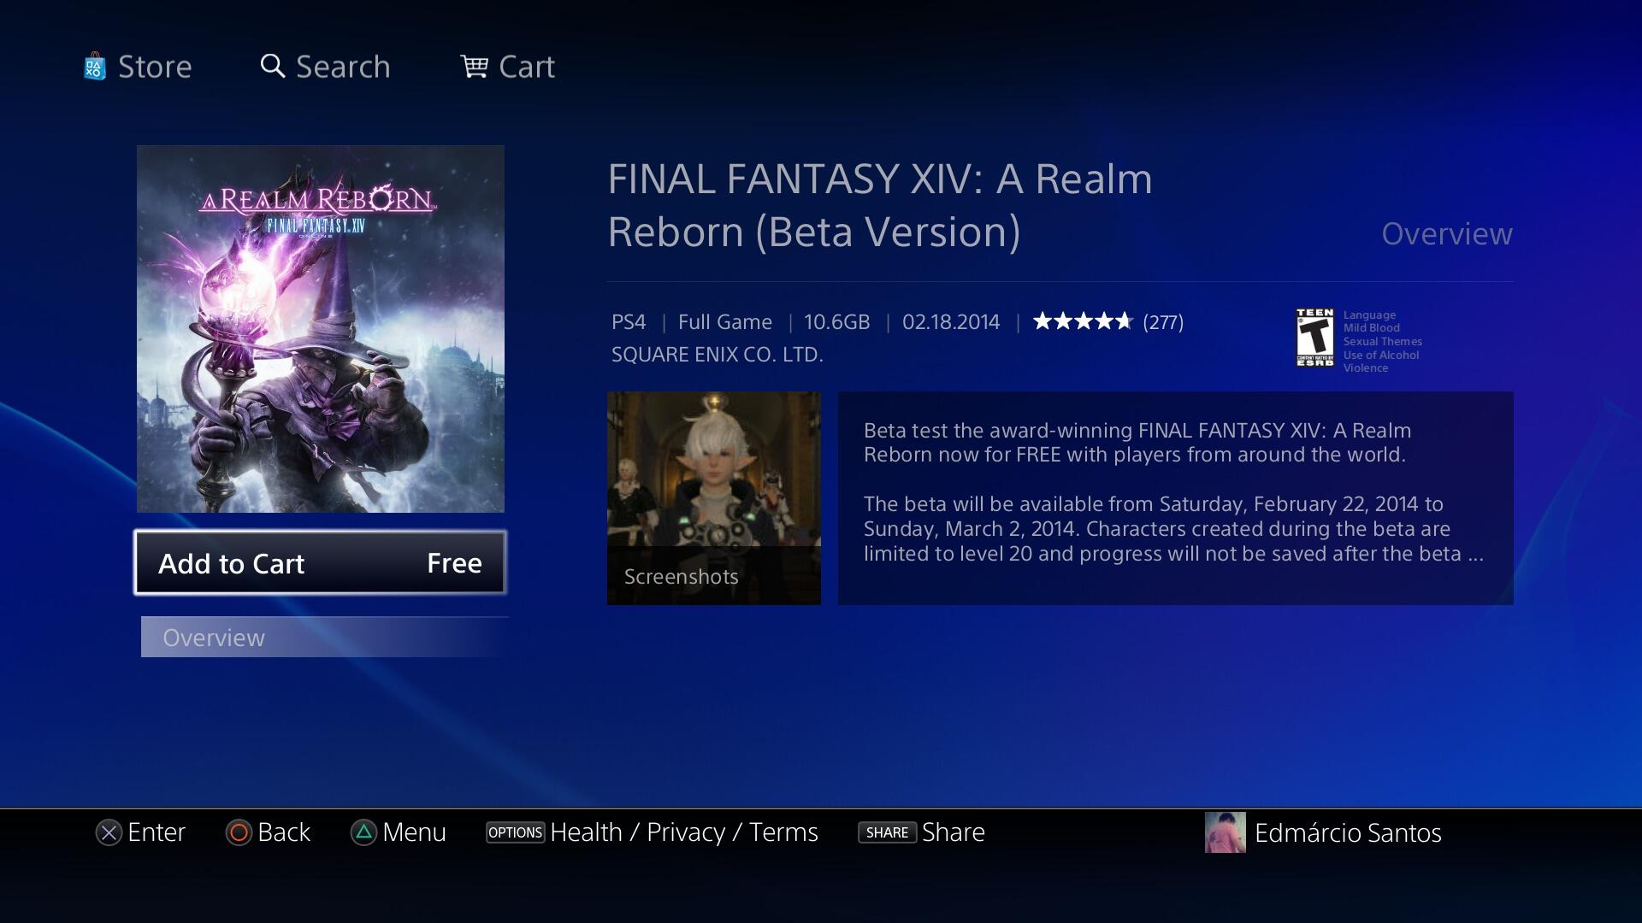View the five-star rating with 277 reviews
The width and height of the screenshot is (1642, 923).
[1108, 322]
